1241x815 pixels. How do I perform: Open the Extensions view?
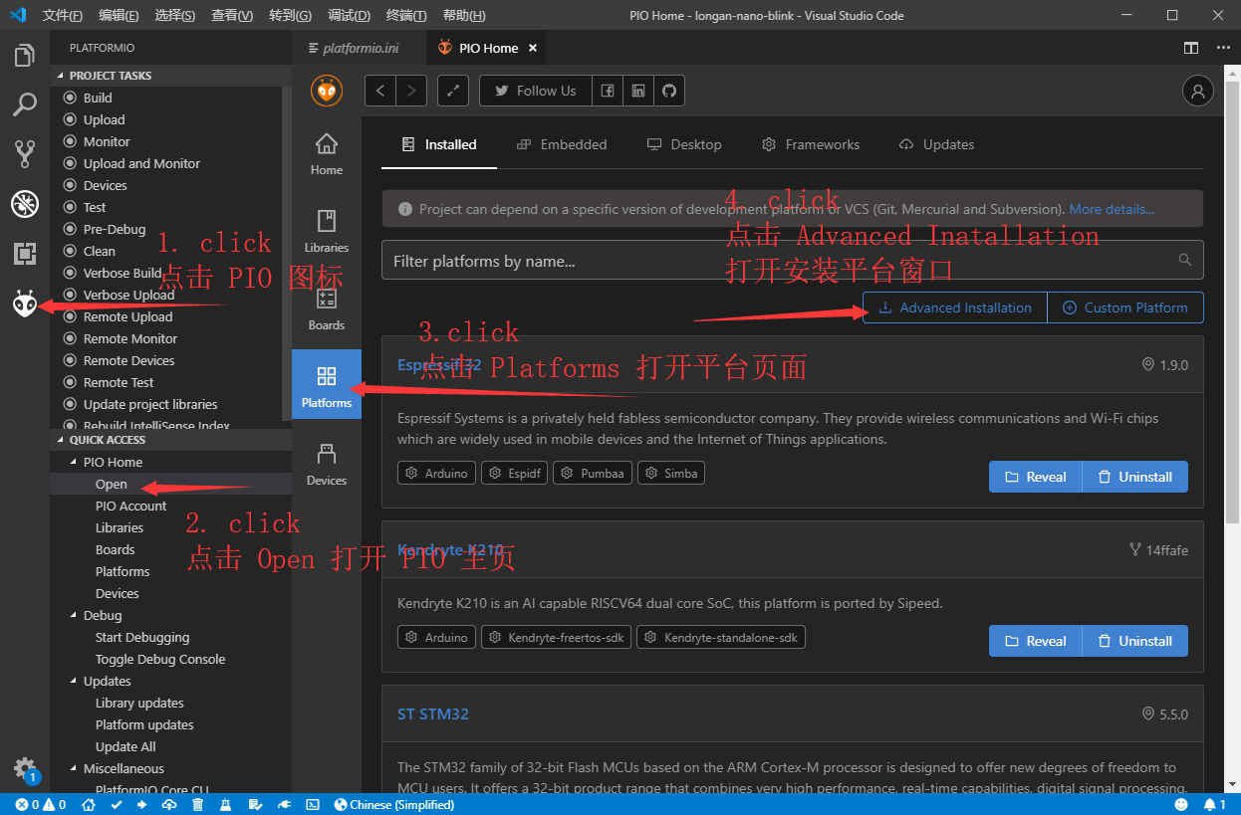(25, 254)
